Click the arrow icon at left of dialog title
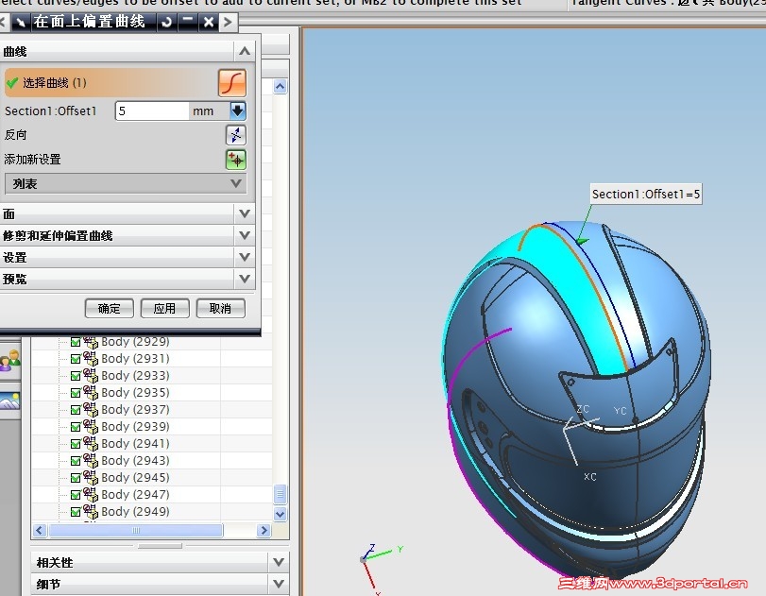Screen dimensions: 766x596 (21, 22)
